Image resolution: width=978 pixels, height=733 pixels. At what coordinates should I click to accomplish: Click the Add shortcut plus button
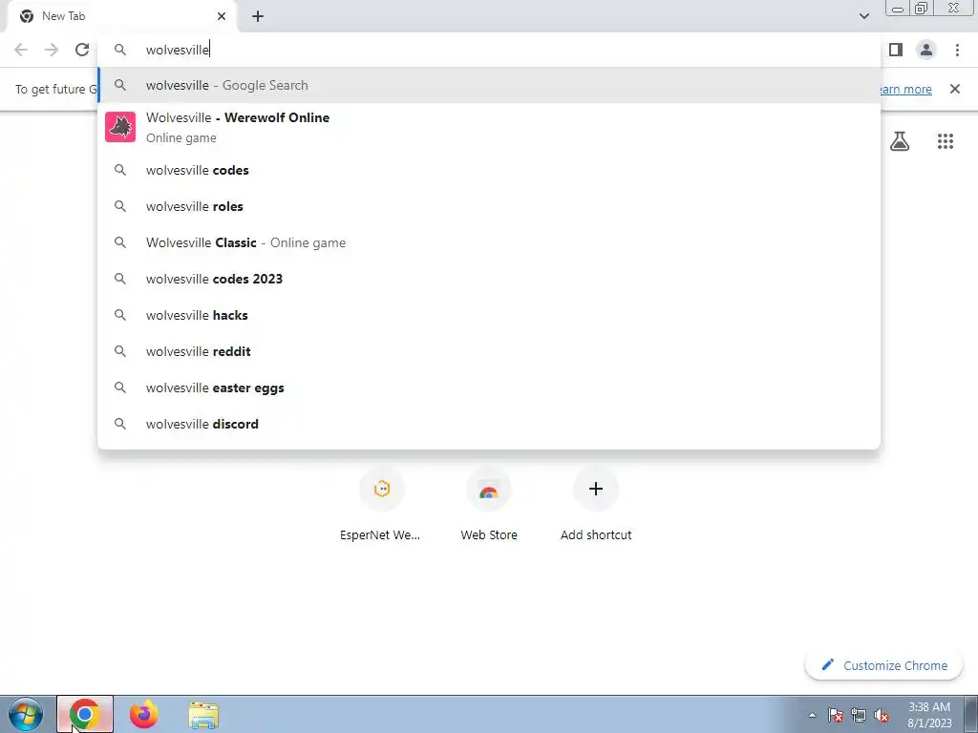point(596,490)
